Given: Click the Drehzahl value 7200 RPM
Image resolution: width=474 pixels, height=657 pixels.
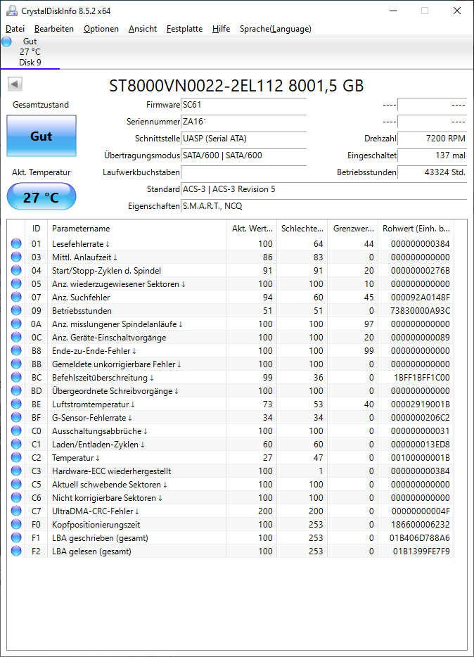Looking at the screenshot, I should 432,139.
